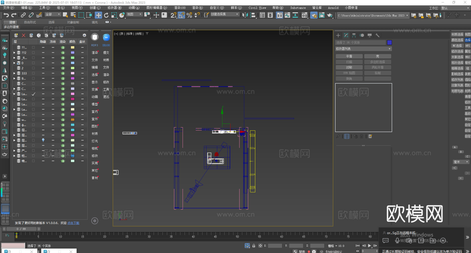471x253 pixels.
Task: Expand layer ??2 tree arrow
Action: pyautogui.click(x=14, y=53)
